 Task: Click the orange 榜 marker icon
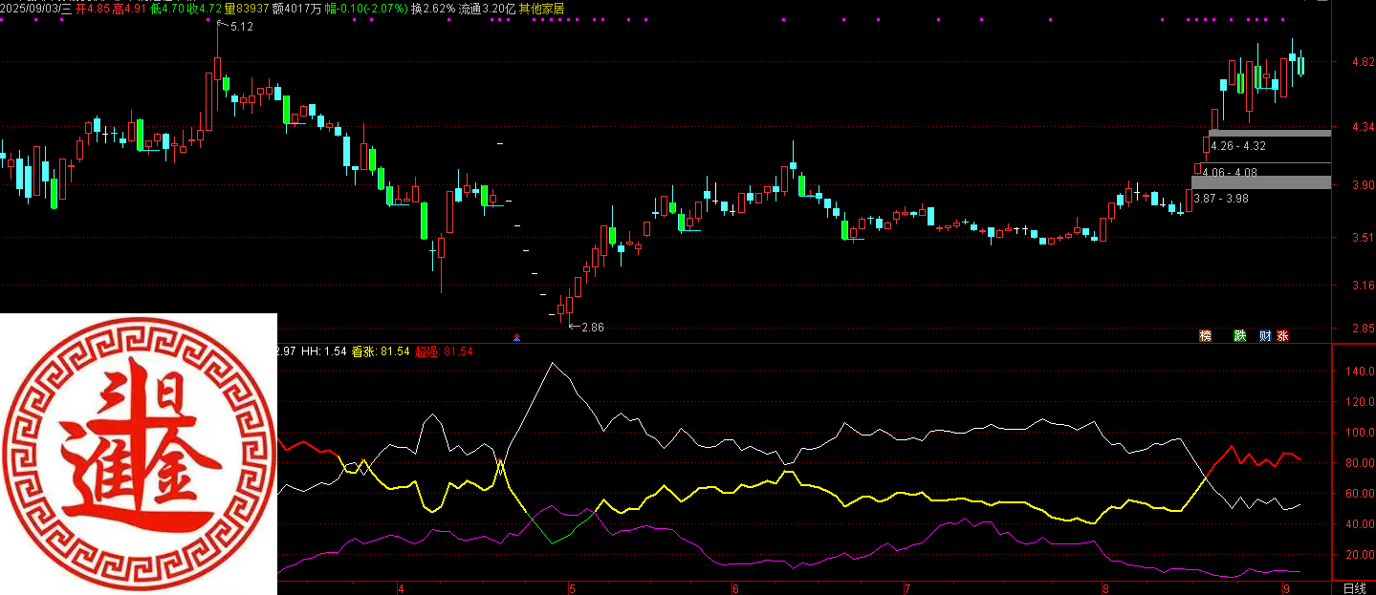coord(1205,335)
